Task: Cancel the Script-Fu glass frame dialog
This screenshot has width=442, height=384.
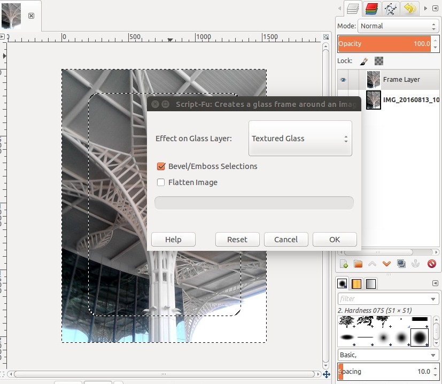Action: click(286, 240)
